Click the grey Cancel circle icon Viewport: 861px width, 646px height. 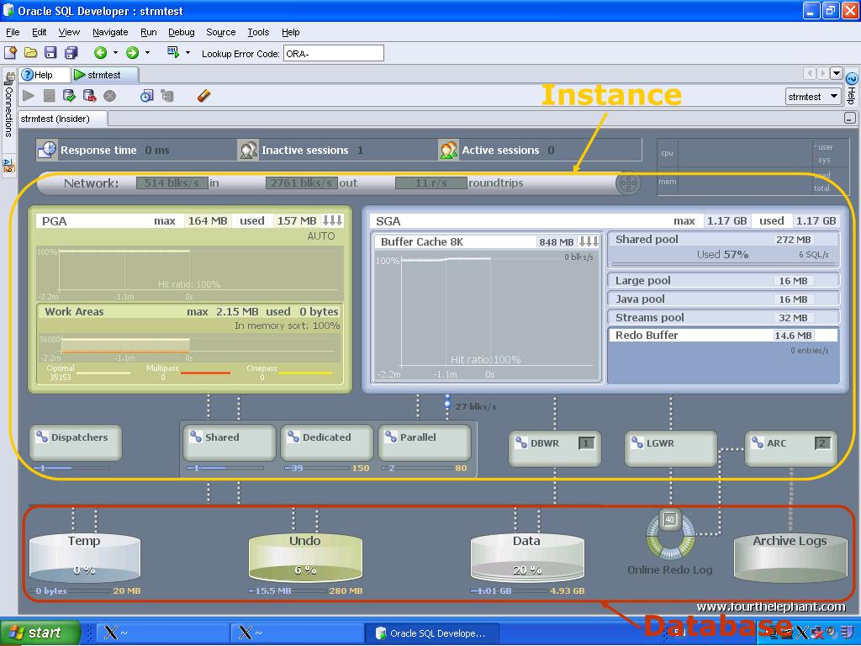point(110,96)
